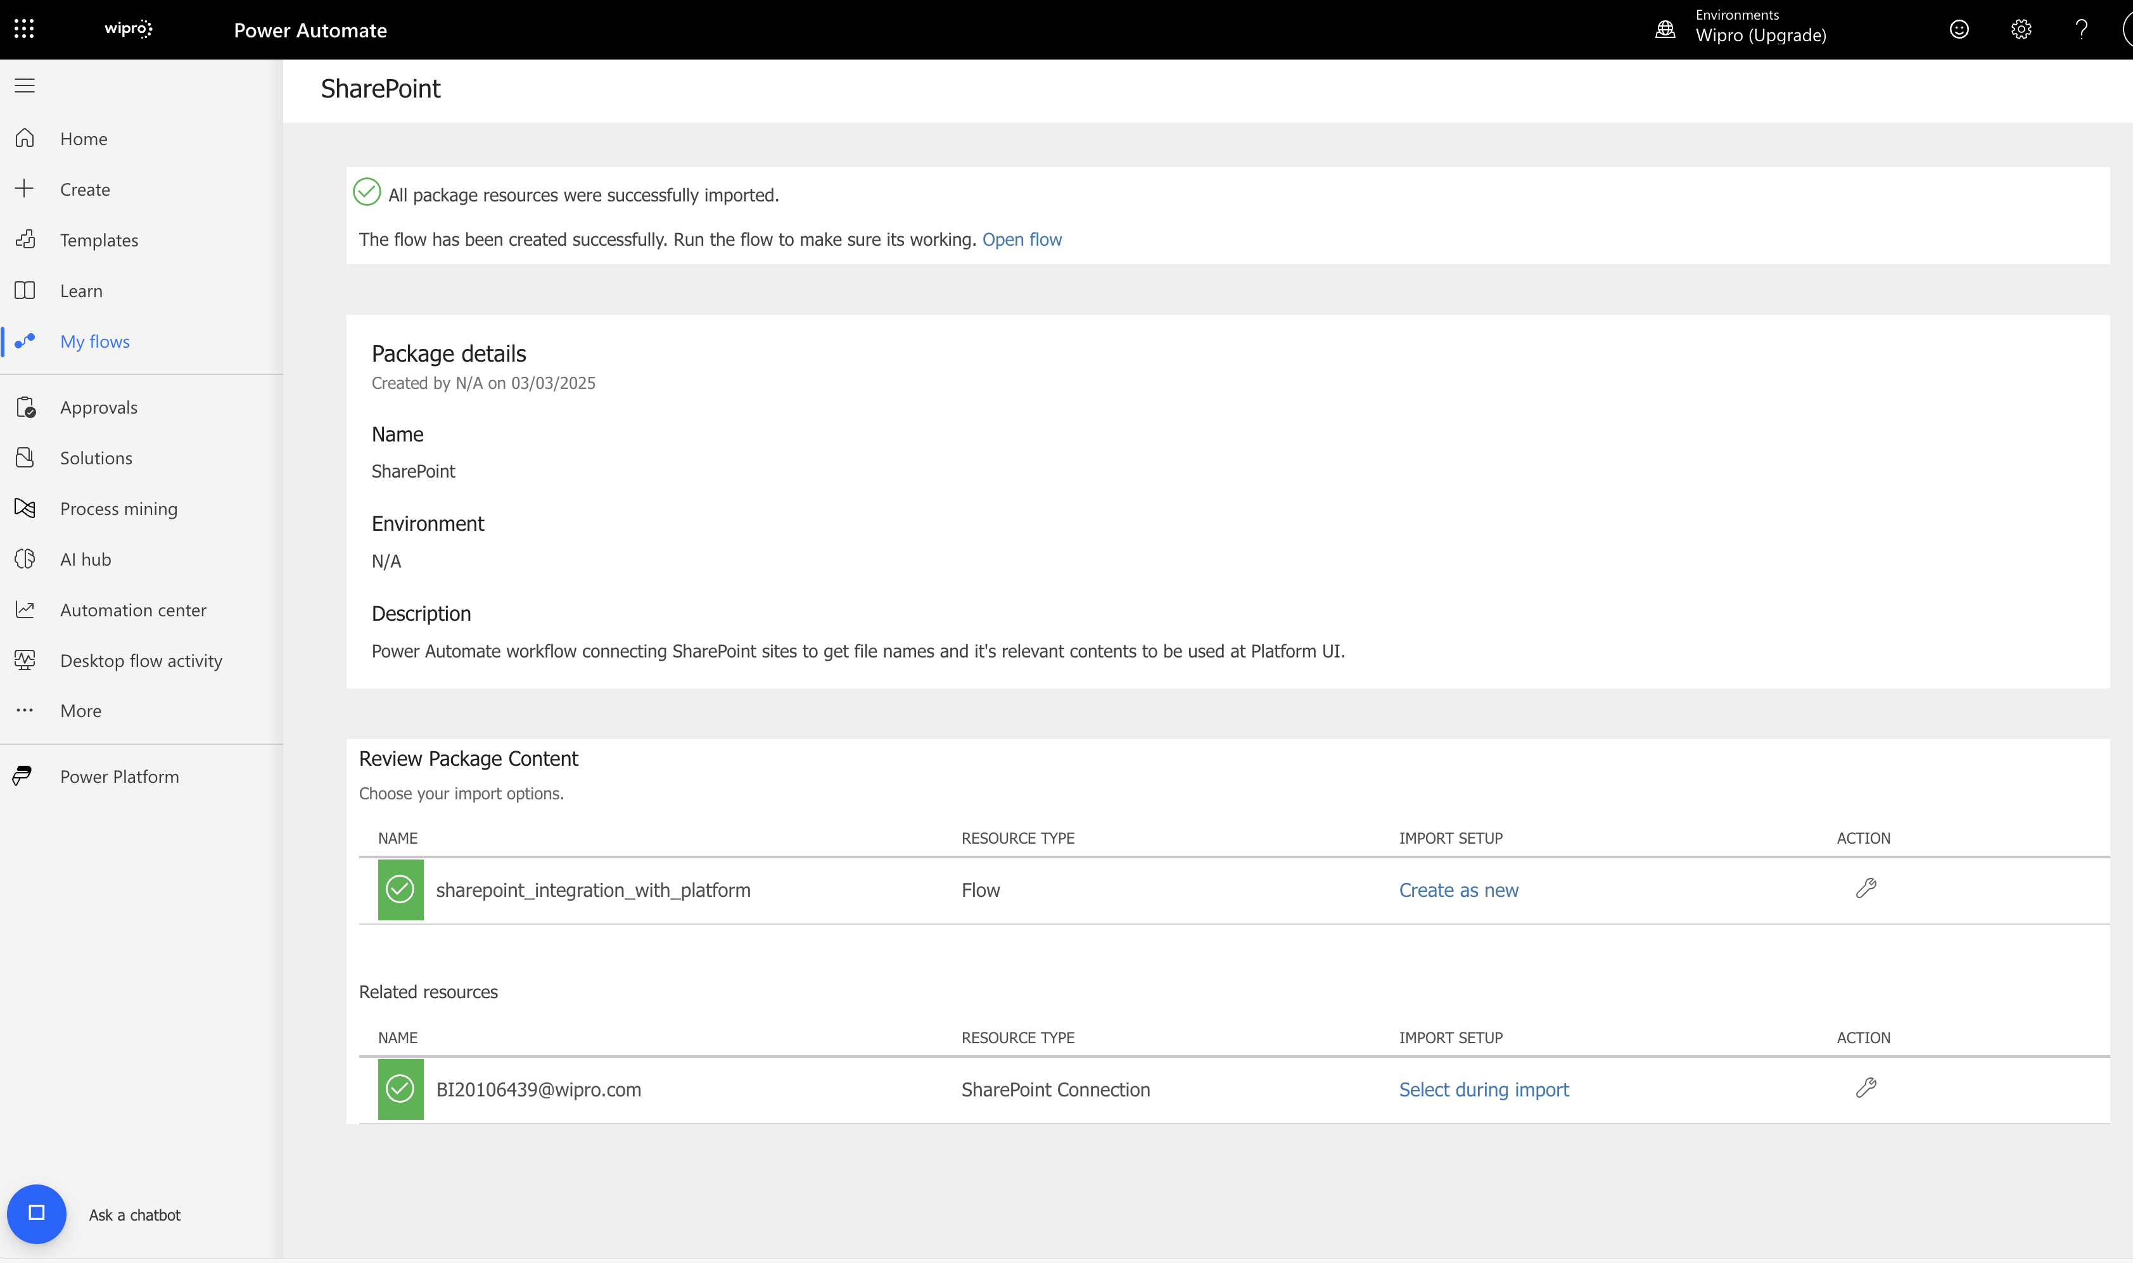Click the Select during import link
Screen dimensions: 2133x1263
[x=1484, y=1089]
